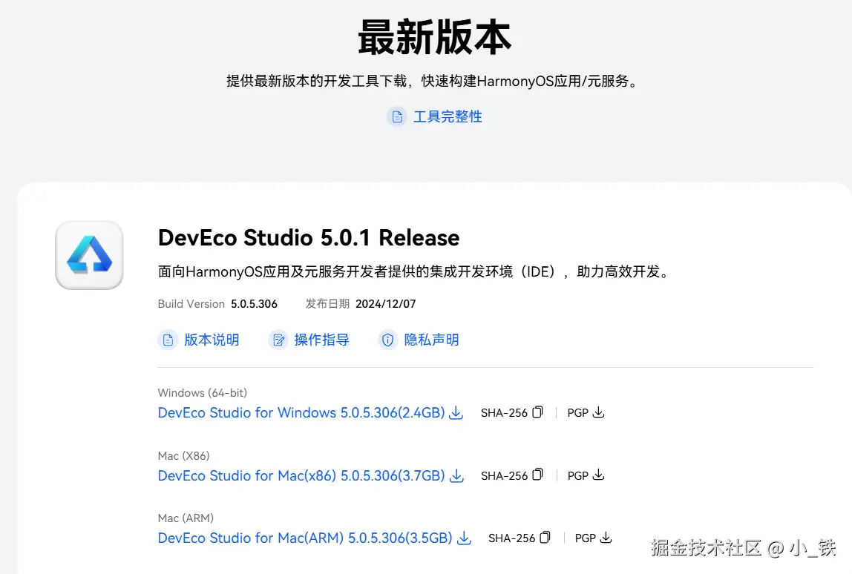Screen dimensions: 852x574
Task: Click the edit icon next to 操作指导
Action: pyautogui.click(x=278, y=340)
